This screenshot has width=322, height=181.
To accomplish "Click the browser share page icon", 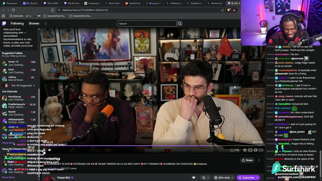I will pos(222,10).
